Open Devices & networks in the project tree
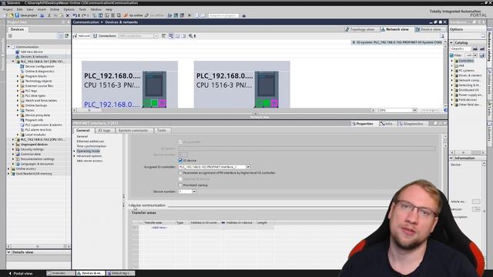Viewport: 493px width, 277px height. (34, 56)
